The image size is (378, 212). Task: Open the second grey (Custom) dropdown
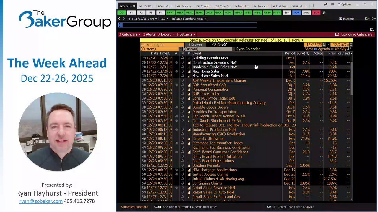point(209,49)
